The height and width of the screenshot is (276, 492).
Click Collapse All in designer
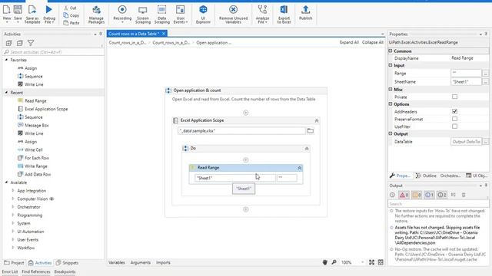[x=372, y=42]
